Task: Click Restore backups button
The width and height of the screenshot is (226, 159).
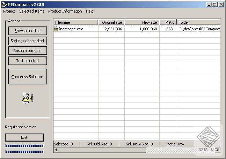Action: [28, 51]
